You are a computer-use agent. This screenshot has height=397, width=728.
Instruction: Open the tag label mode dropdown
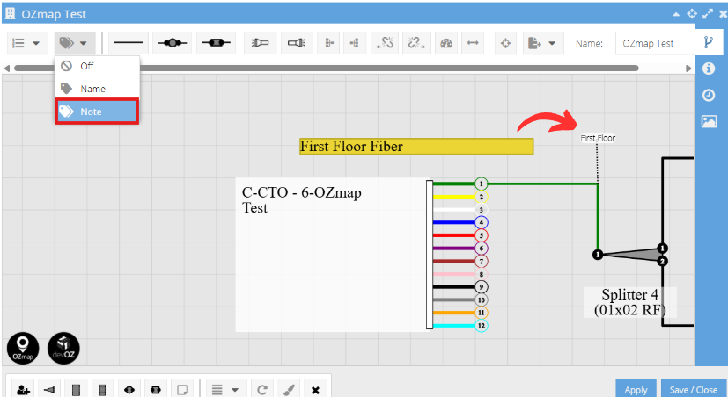click(x=74, y=43)
